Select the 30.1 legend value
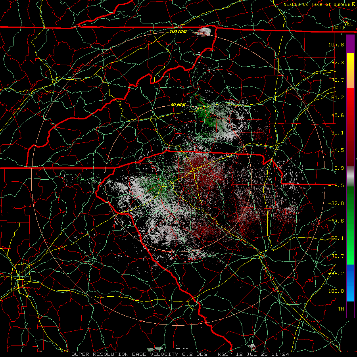This screenshot has height=357, width=357. pos(338,133)
